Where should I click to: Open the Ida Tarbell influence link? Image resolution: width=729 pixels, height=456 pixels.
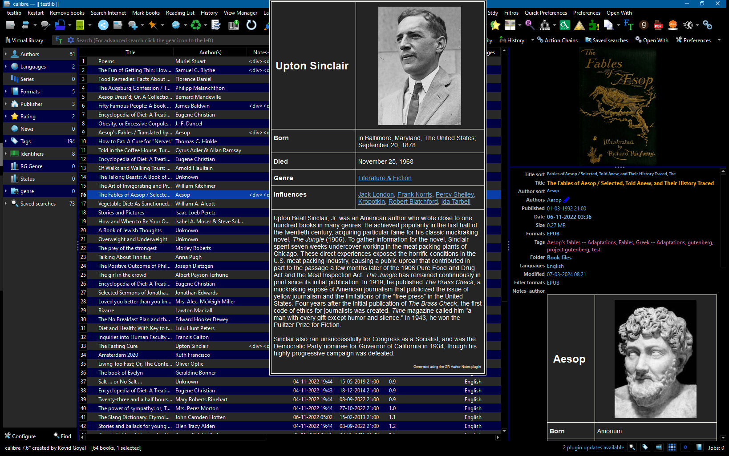coord(456,202)
